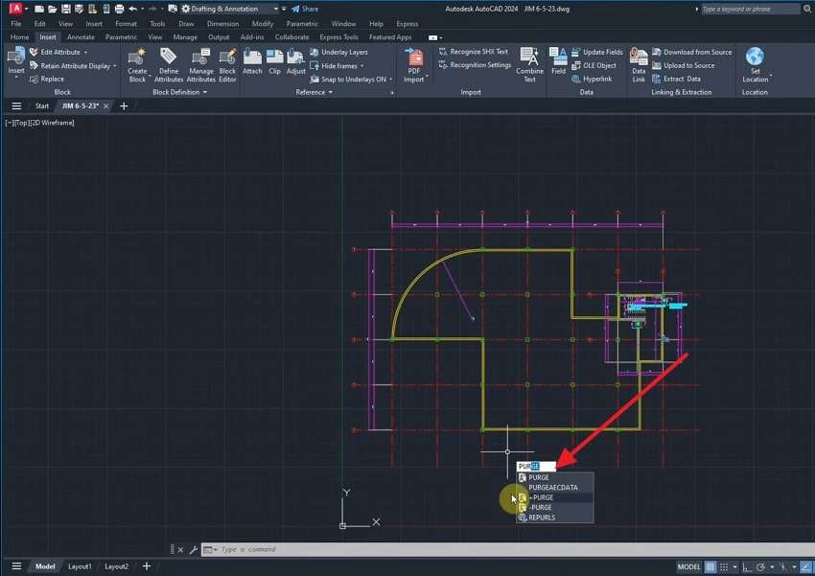Click Download from Source
This screenshot has height=576, width=815.
pos(692,52)
